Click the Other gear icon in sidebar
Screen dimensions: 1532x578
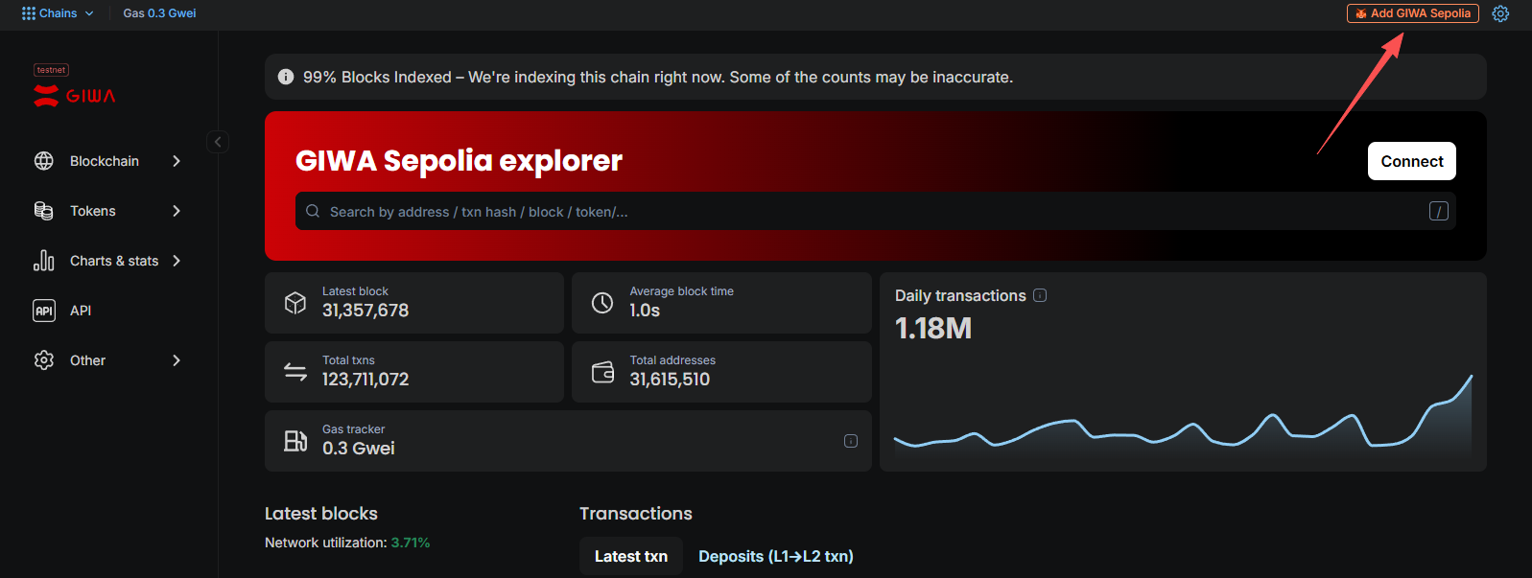coord(44,360)
